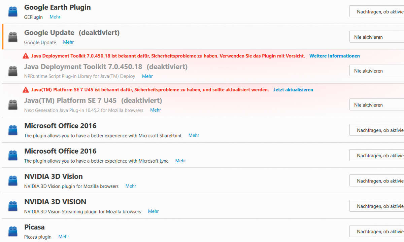Screen dimensions: 404x242
Task: Click 'Mehr' next to the NVIDIA Streaming plugin description
Action: 153,211
